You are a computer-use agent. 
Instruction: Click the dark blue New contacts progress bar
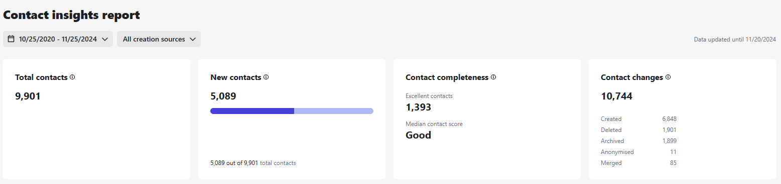[x=252, y=111]
